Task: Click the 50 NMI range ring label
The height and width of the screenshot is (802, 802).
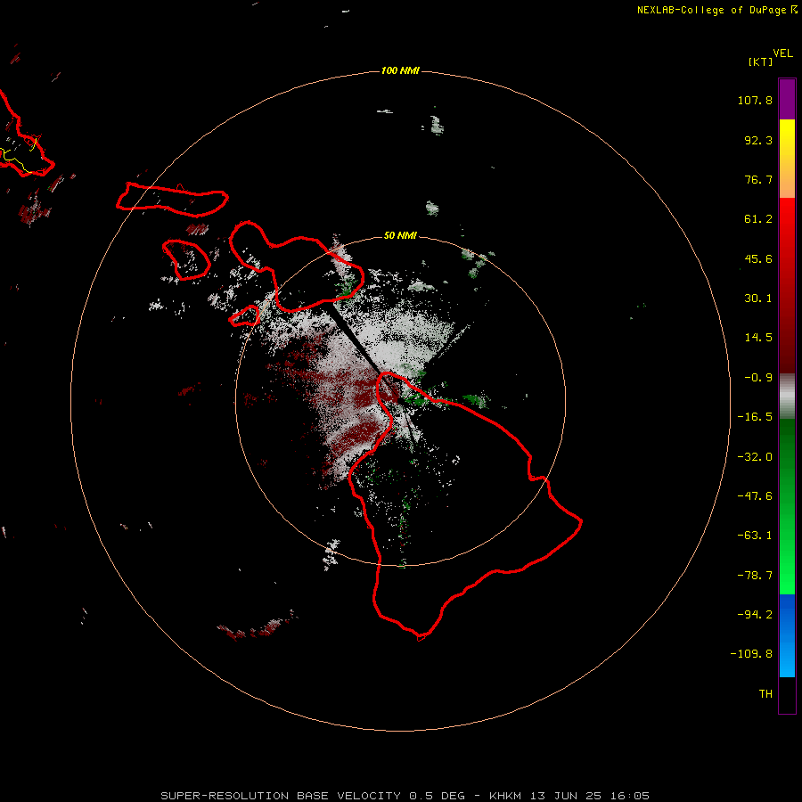Action: click(x=400, y=235)
